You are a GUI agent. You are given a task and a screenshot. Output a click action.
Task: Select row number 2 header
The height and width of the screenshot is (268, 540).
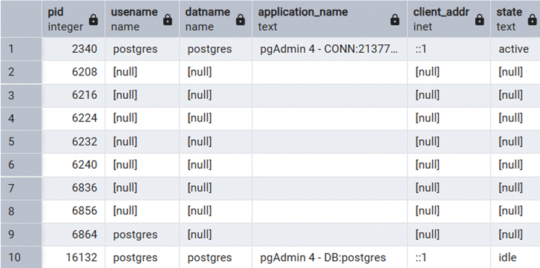point(21,72)
